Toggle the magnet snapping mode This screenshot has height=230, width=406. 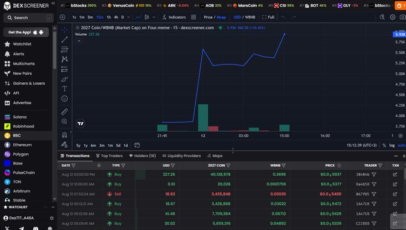pos(64,135)
